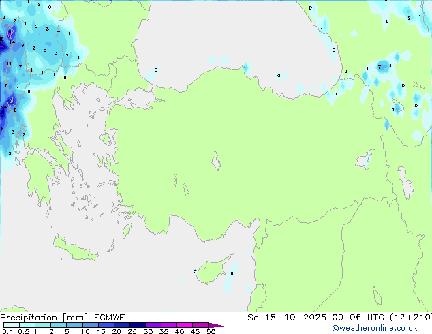Click the 40–45 mm magenta legend swatch
The image size is (432, 334).
pyautogui.click(x=185, y=325)
